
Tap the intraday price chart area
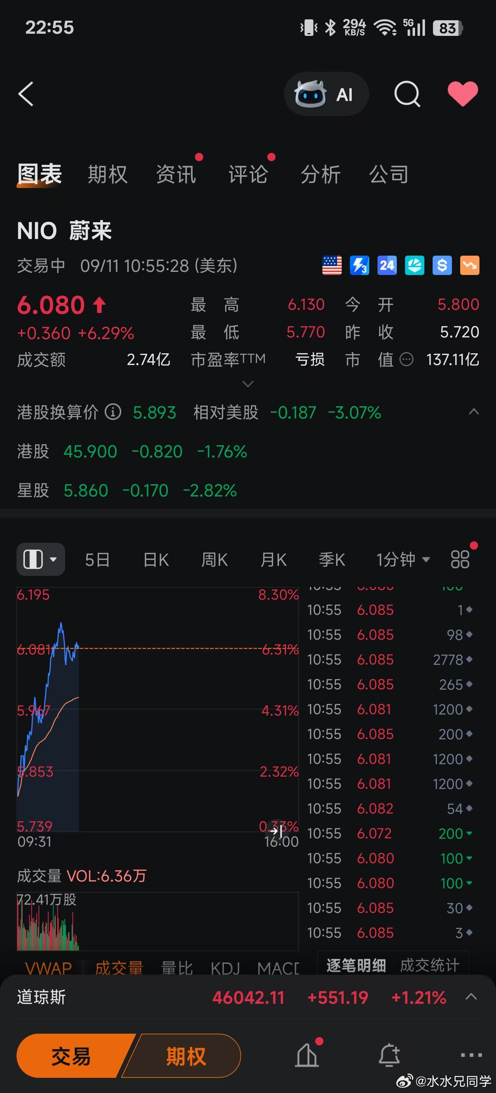(x=157, y=709)
